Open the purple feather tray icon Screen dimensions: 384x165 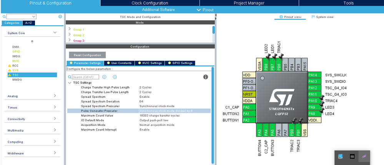(x=364, y=157)
